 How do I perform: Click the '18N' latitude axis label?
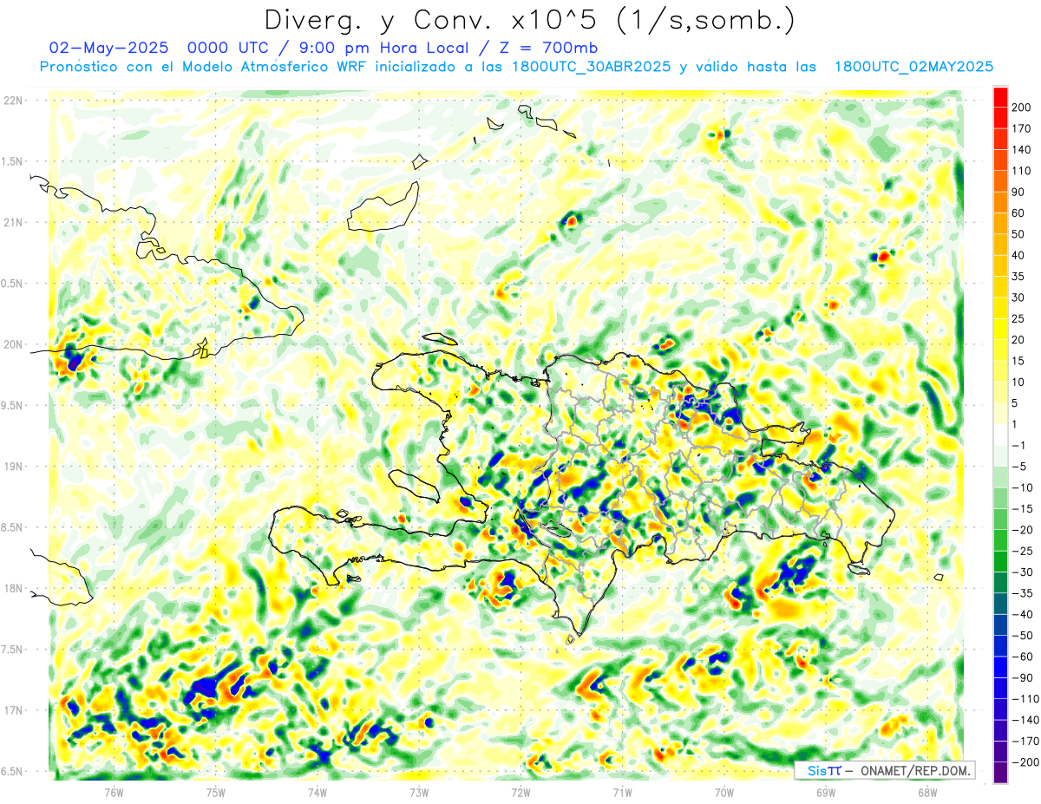coord(13,588)
